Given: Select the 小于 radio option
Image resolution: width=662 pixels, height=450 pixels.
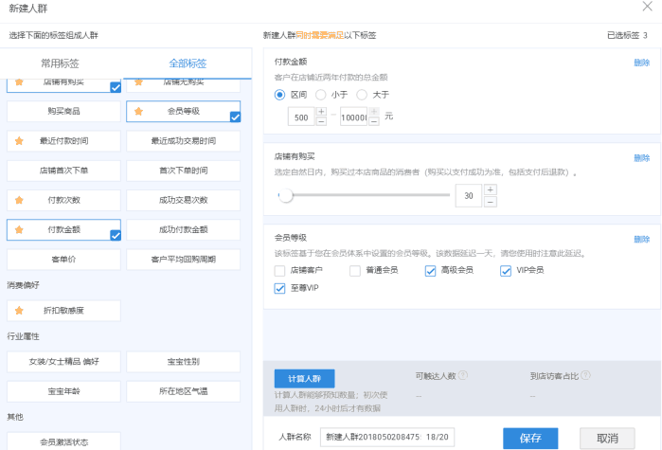Looking at the screenshot, I should coord(322,95).
